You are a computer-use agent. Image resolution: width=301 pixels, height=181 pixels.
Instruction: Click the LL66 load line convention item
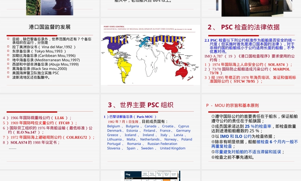[x=37, y=118]
